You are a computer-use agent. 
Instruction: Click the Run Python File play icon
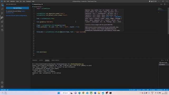161,4
